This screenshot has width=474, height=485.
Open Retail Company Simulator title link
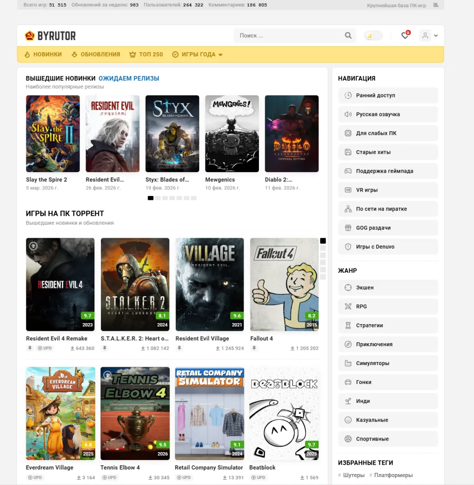(209, 468)
